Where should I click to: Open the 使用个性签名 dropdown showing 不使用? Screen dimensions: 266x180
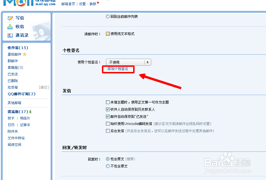(128, 62)
